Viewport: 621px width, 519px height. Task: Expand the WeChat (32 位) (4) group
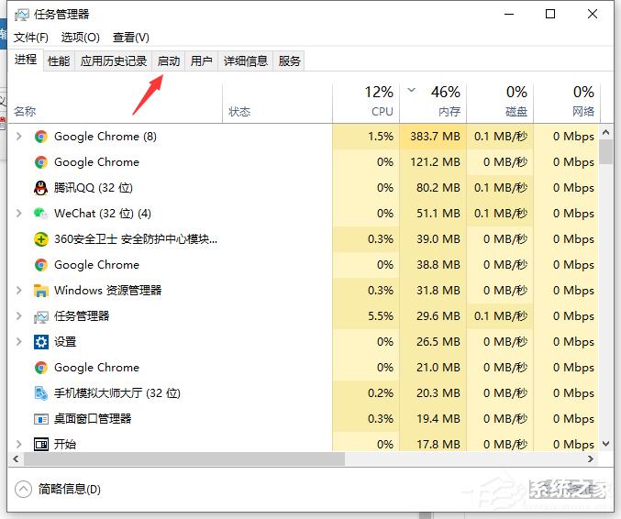(18, 214)
